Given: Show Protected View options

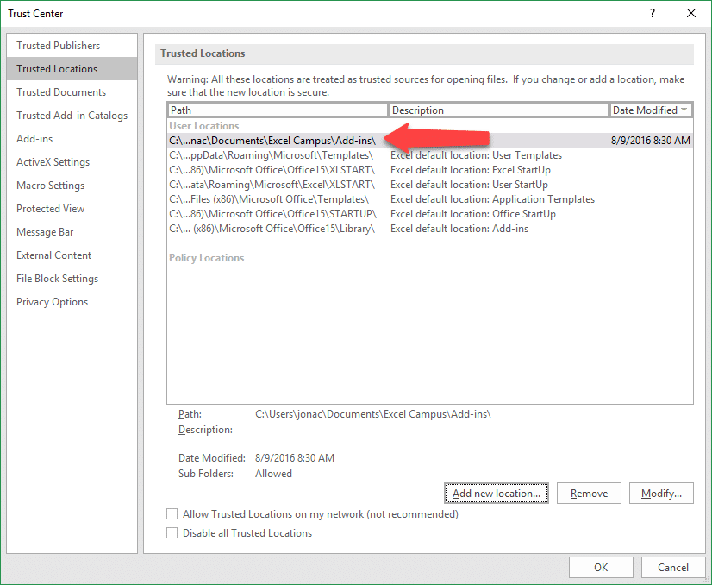Looking at the screenshot, I should coord(50,209).
